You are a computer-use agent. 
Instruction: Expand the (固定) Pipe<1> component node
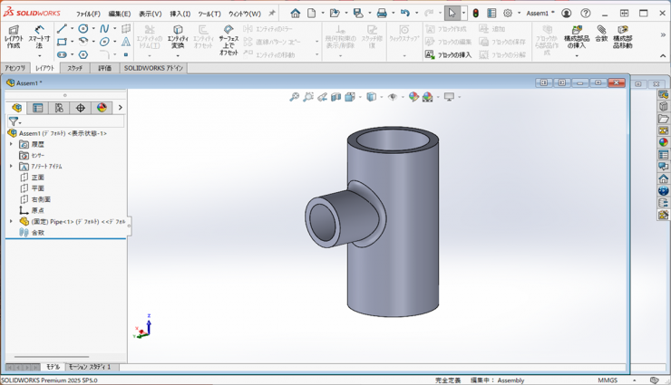[x=12, y=221]
